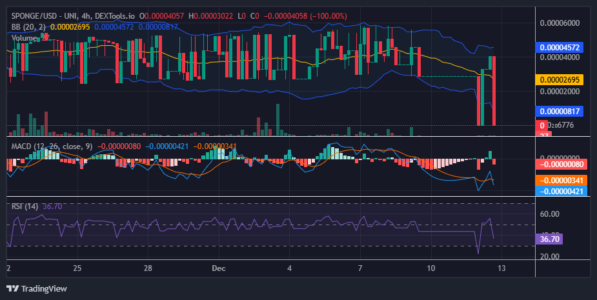Click blue −0.00000421 value in MACD legend
Screen dimensions: 597x300
[x=167, y=146]
